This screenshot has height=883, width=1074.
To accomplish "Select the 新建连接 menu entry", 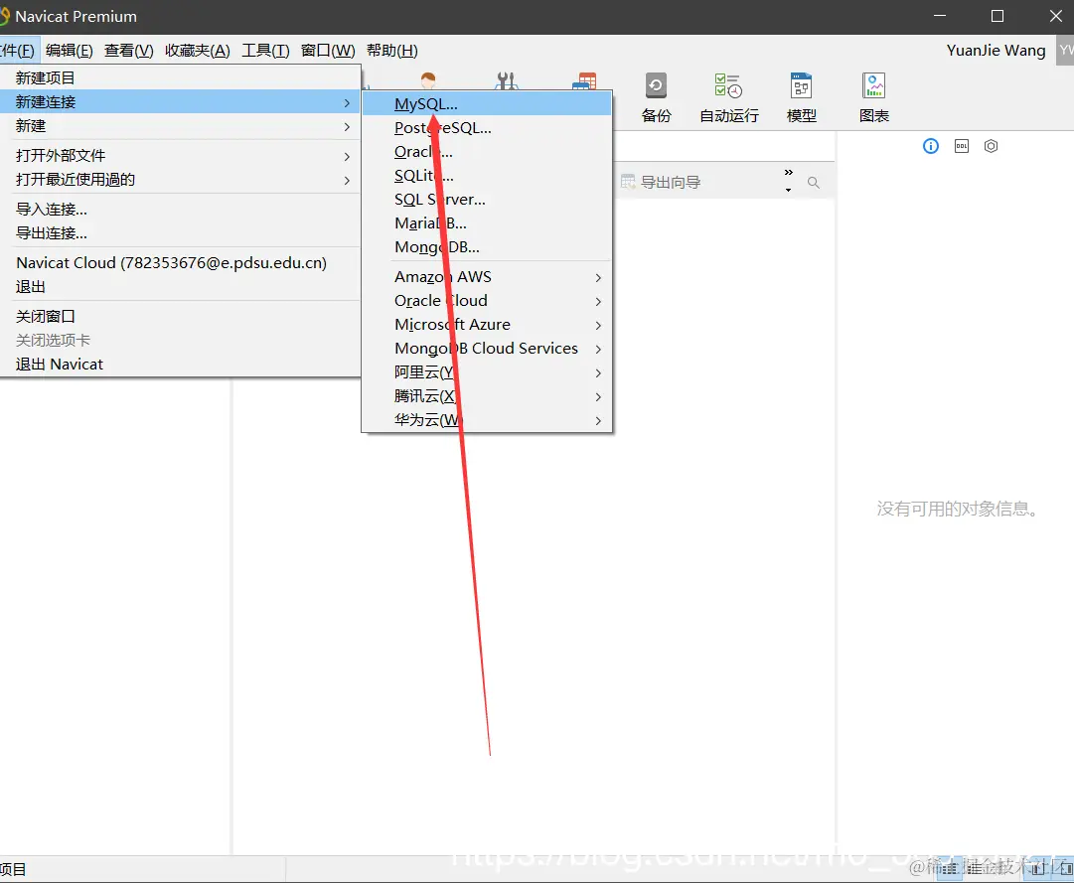I will pyautogui.click(x=180, y=102).
